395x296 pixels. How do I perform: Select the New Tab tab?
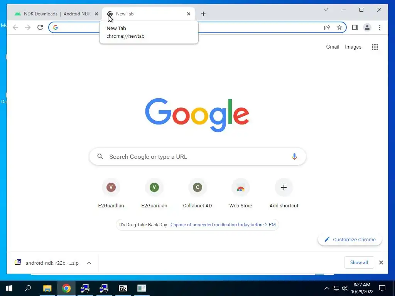pos(149,14)
